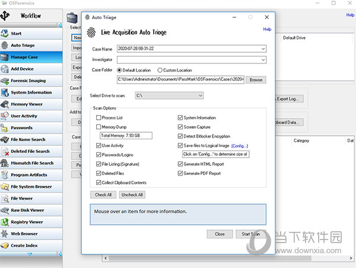Click the Mismatch File Search icon
Screen dimensions: 356x268
[5, 163]
